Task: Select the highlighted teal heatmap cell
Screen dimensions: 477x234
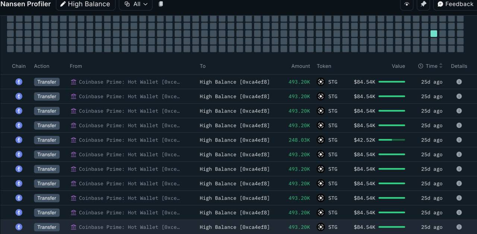Action: coord(434,34)
